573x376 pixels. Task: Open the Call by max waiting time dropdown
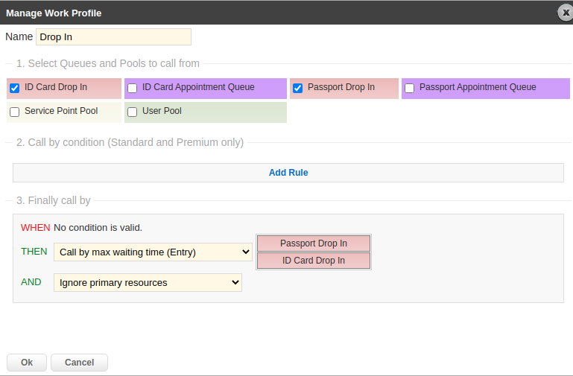(x=153, y=252)
